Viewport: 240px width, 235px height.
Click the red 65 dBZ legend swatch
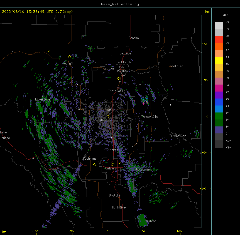219,39
